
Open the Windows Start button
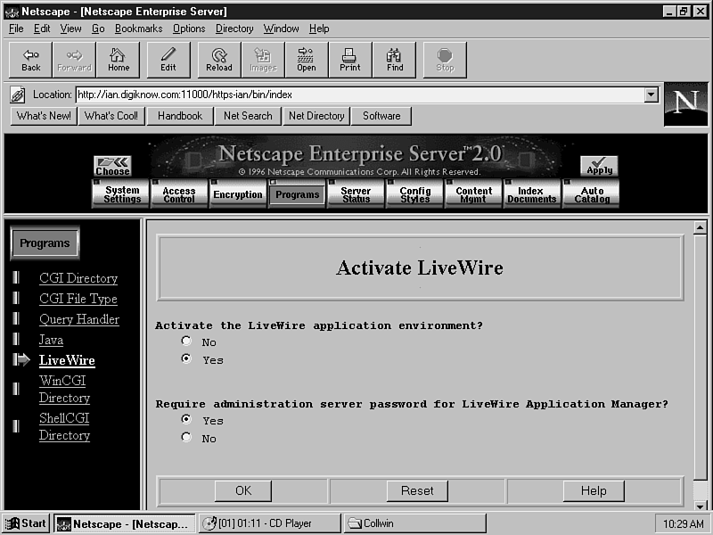(x=27, y=523)
